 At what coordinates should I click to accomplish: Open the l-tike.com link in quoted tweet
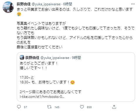42,97
